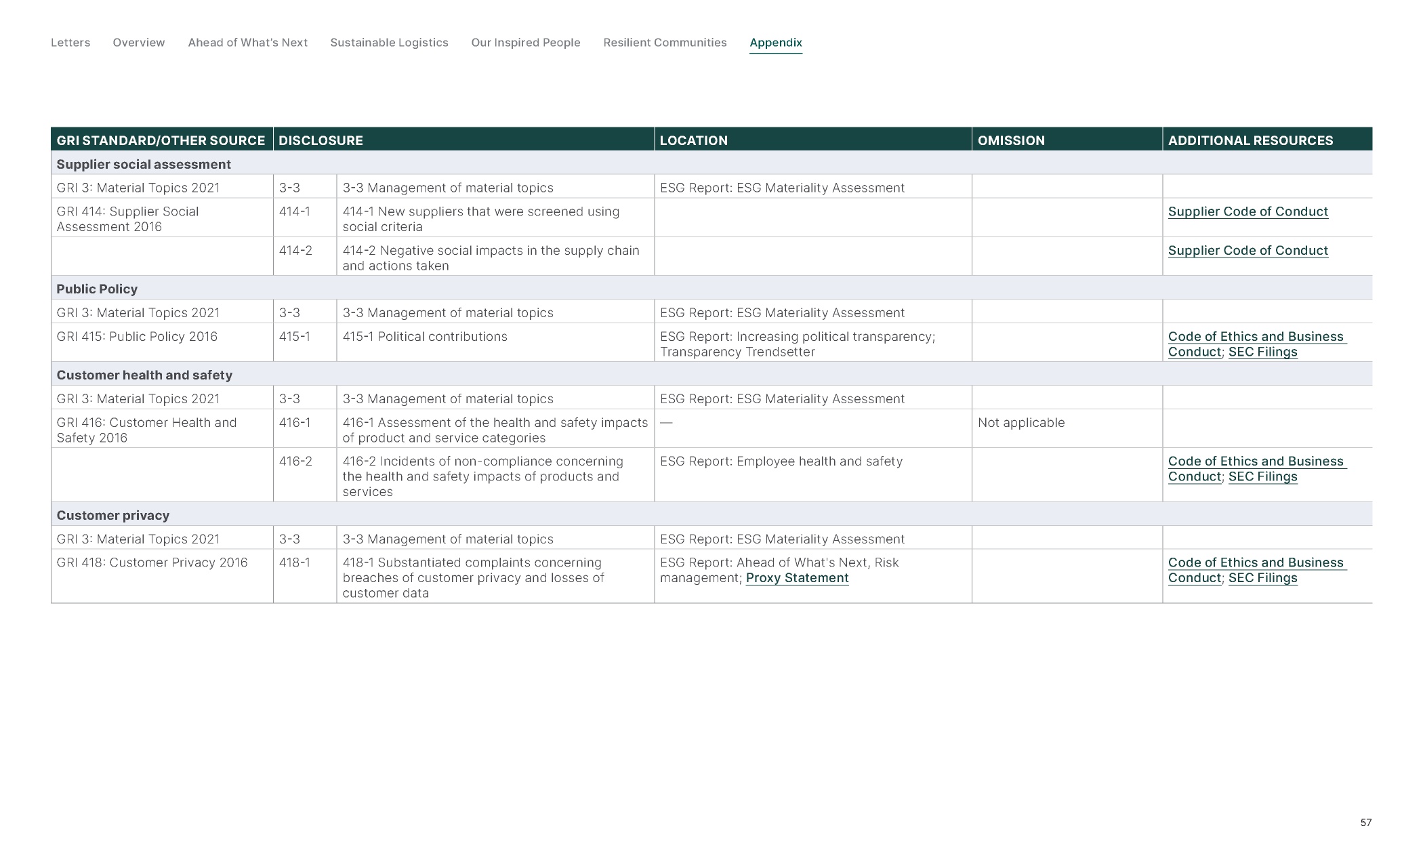Switch to Sustainable Logistics tab

click(389, 43)
